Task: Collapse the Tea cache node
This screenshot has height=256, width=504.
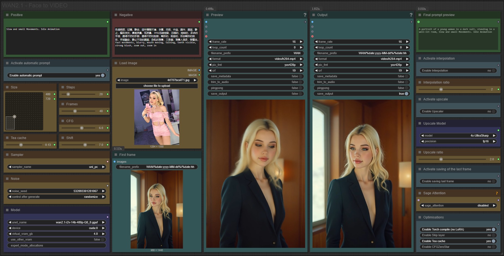Action: (x=7, y=138)
